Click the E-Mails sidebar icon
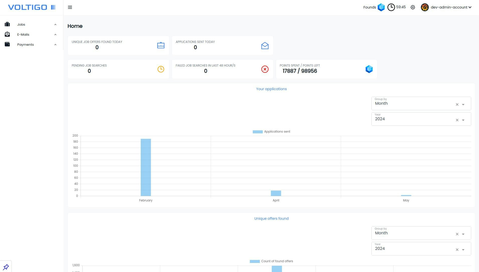This screenshot has height=272, width=479. 7,34
